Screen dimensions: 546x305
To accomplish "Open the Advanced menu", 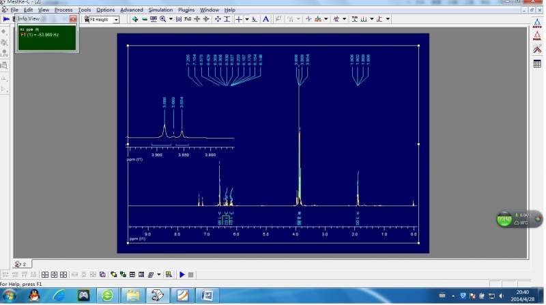I will click(132, 10).
